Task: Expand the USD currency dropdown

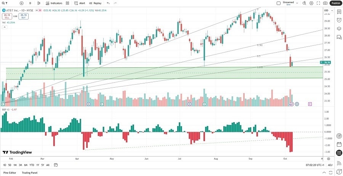Action: tap(326, 10)
